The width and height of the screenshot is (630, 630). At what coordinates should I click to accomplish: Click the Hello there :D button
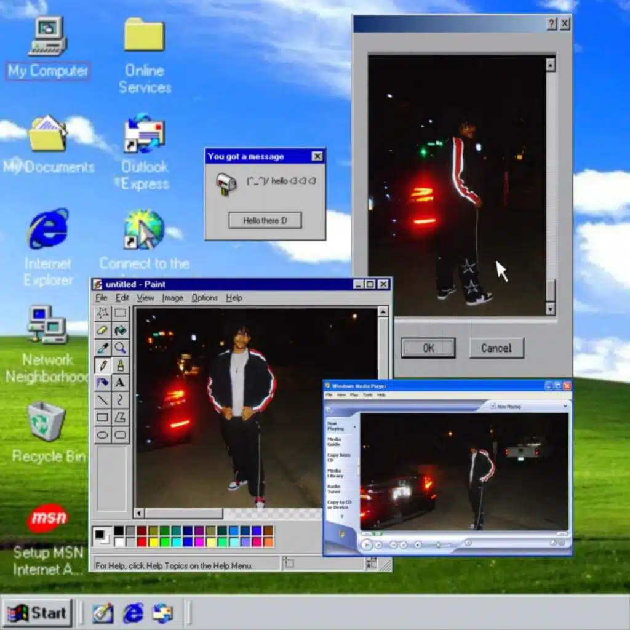pyautogui.click(x=265, y=220)
